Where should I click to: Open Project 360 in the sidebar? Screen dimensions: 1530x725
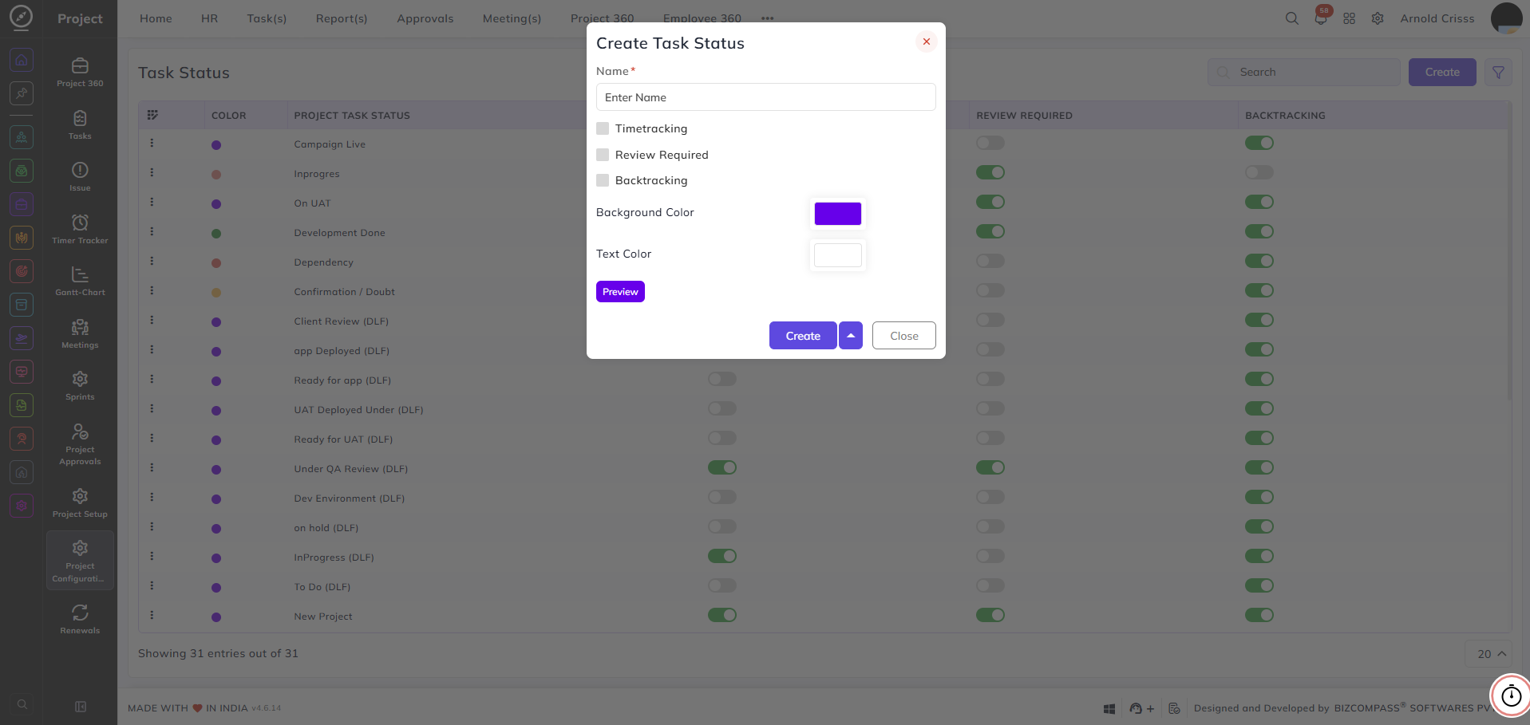(x=80, y=73)
